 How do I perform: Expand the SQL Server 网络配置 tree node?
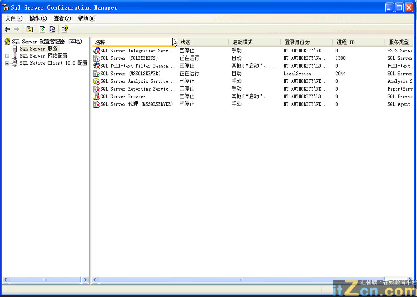tap(7, 56)
